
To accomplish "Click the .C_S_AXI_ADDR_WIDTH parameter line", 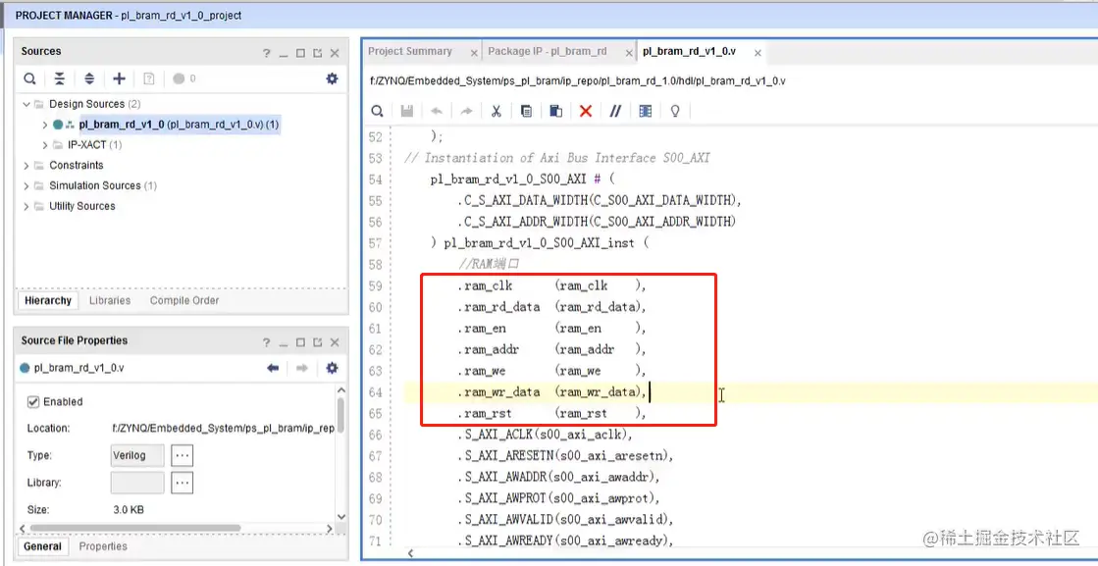I will pos(597,222).
